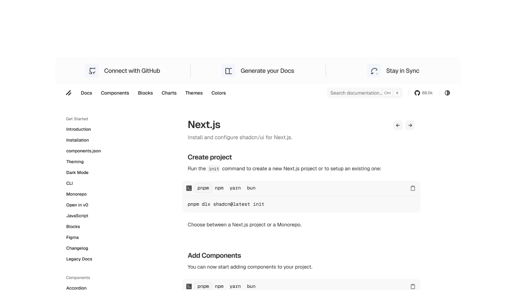
Task: Open Legacy Docs in sidebar
Action: 79,259
